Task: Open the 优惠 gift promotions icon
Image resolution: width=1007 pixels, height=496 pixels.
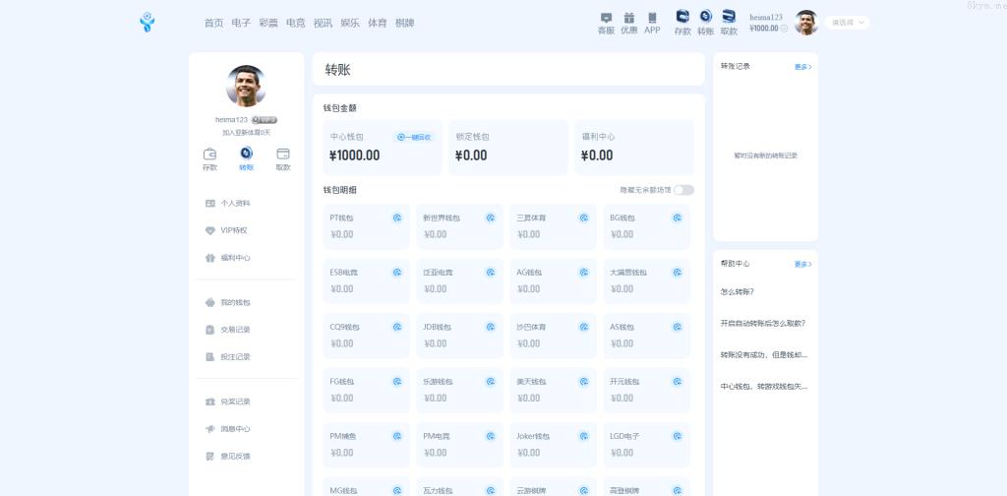Action: 628,18
